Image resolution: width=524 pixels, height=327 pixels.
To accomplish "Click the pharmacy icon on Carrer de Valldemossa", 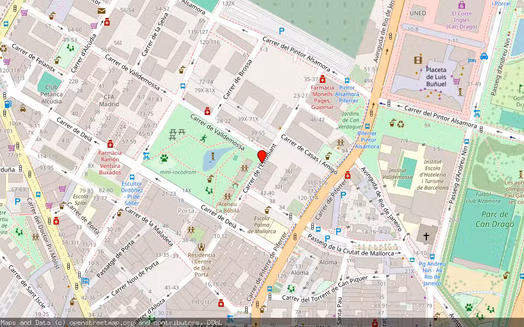I will point(207,111).
